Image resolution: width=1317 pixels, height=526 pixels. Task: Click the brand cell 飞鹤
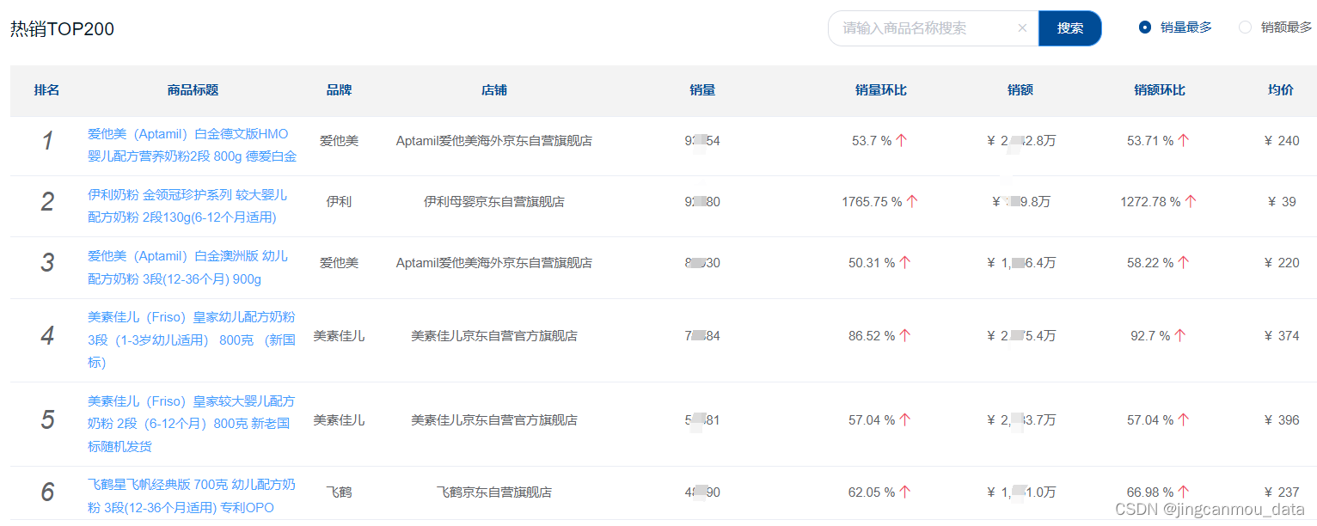tap(339, 492)
